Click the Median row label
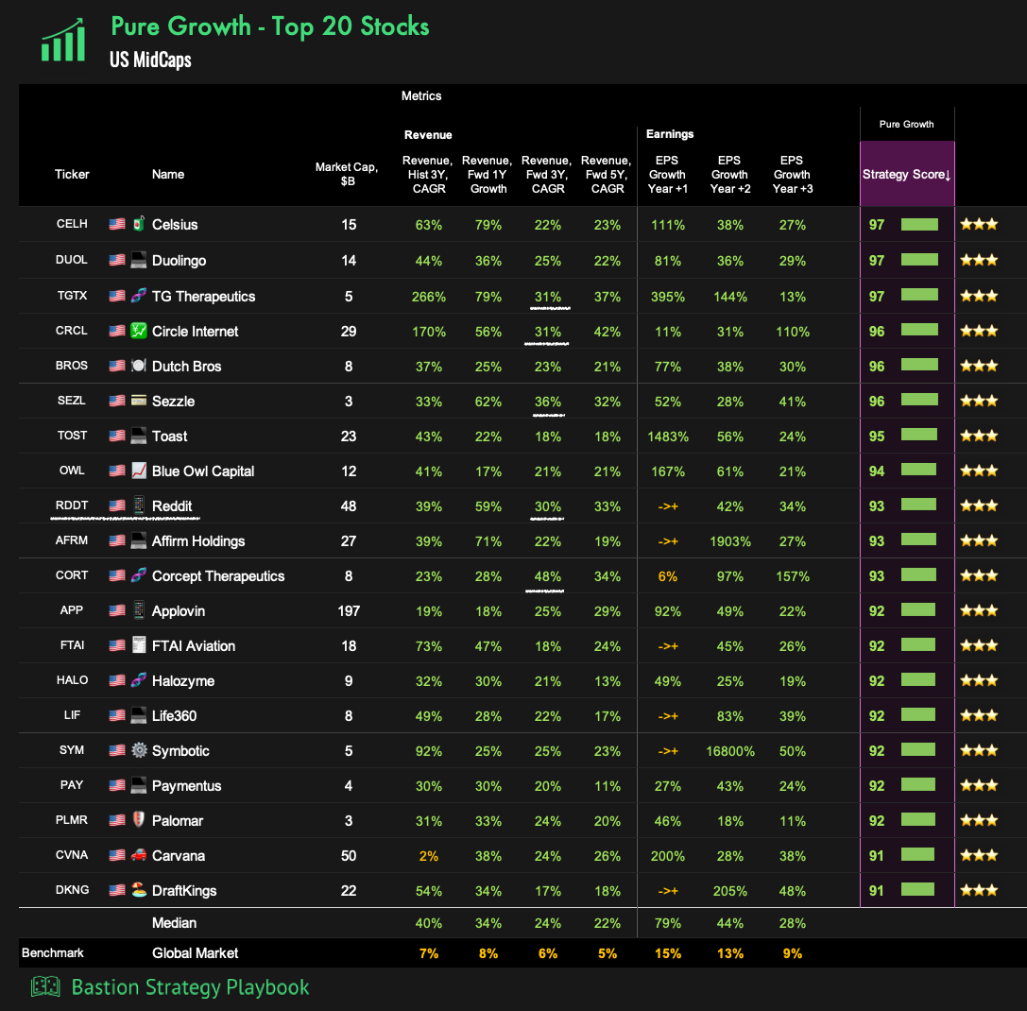1027x1011 pixels. point(174,922)
